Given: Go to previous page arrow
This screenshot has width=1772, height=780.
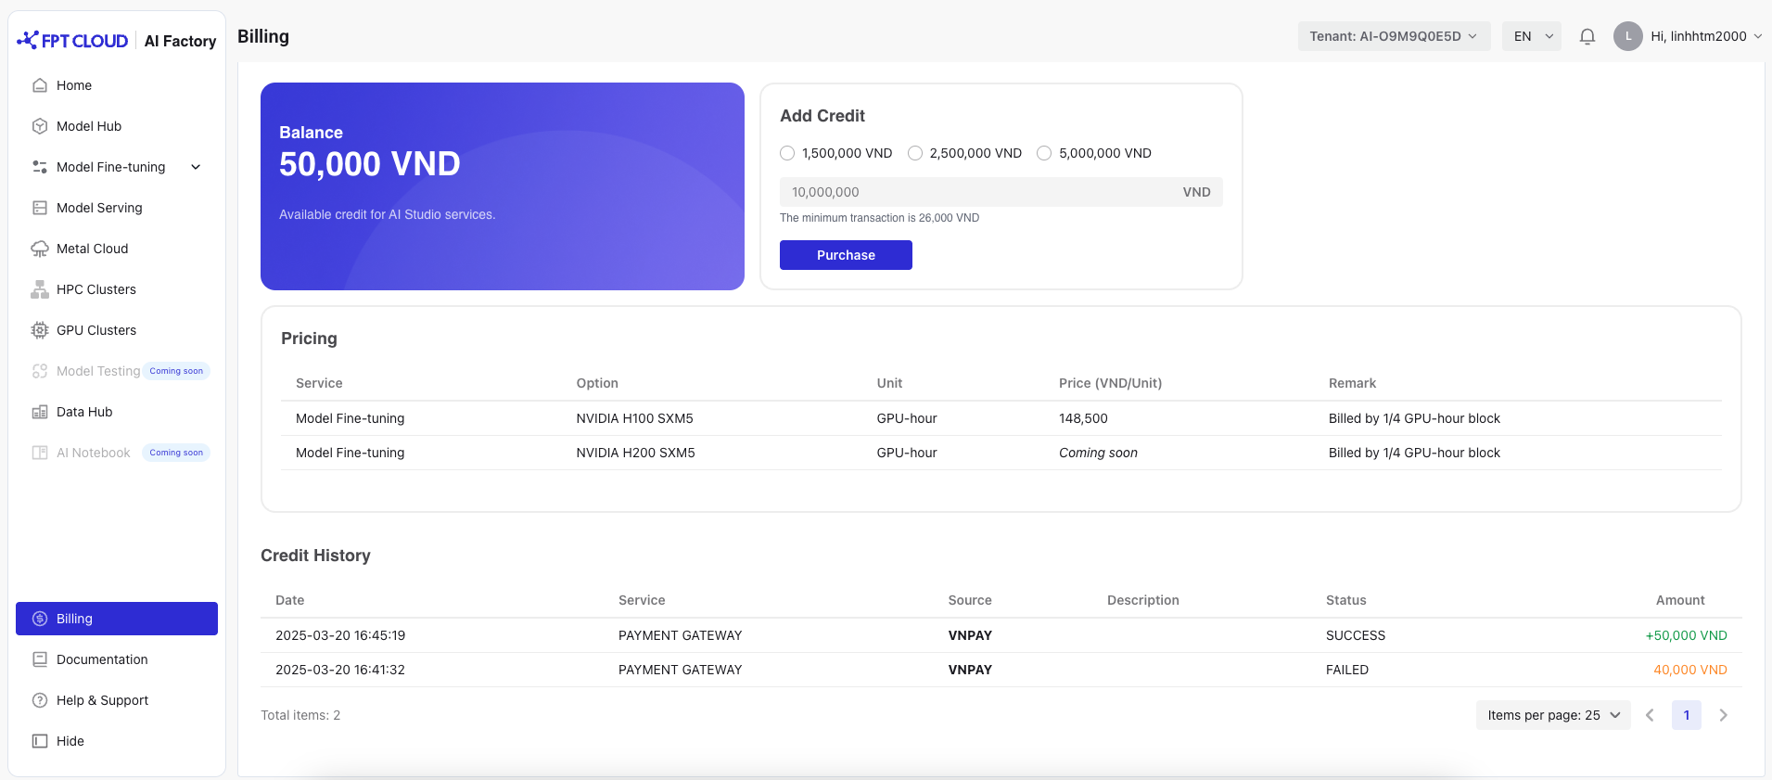Looking at the screenshot, I should [x=1650, y=715].
